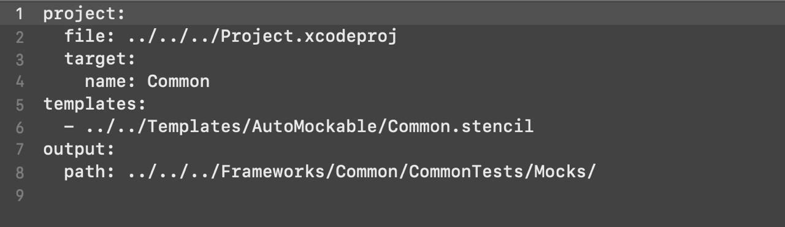The image size is (785, 227).
Task: Place cursor on the 'Common' target value
Action: (x=178, y=82)
